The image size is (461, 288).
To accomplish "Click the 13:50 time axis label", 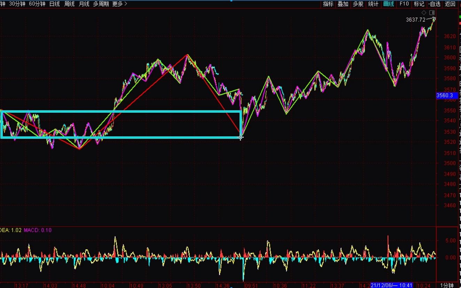I will (194, 285).
